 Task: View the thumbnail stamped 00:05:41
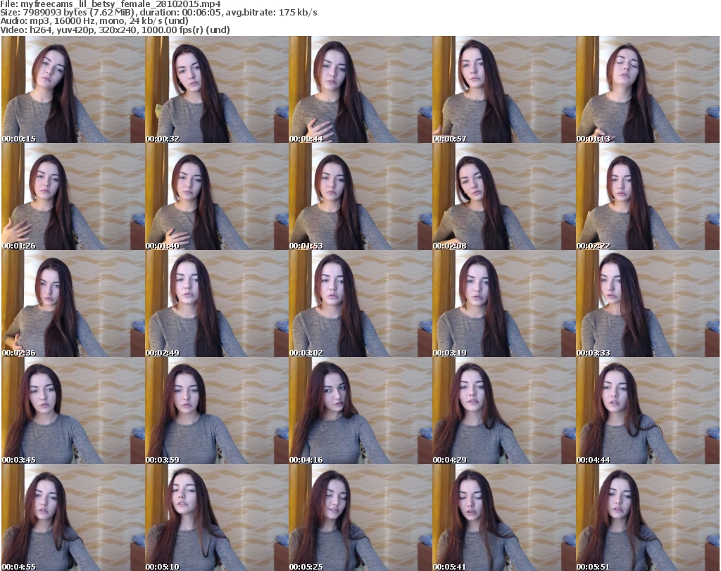point(504,517)
